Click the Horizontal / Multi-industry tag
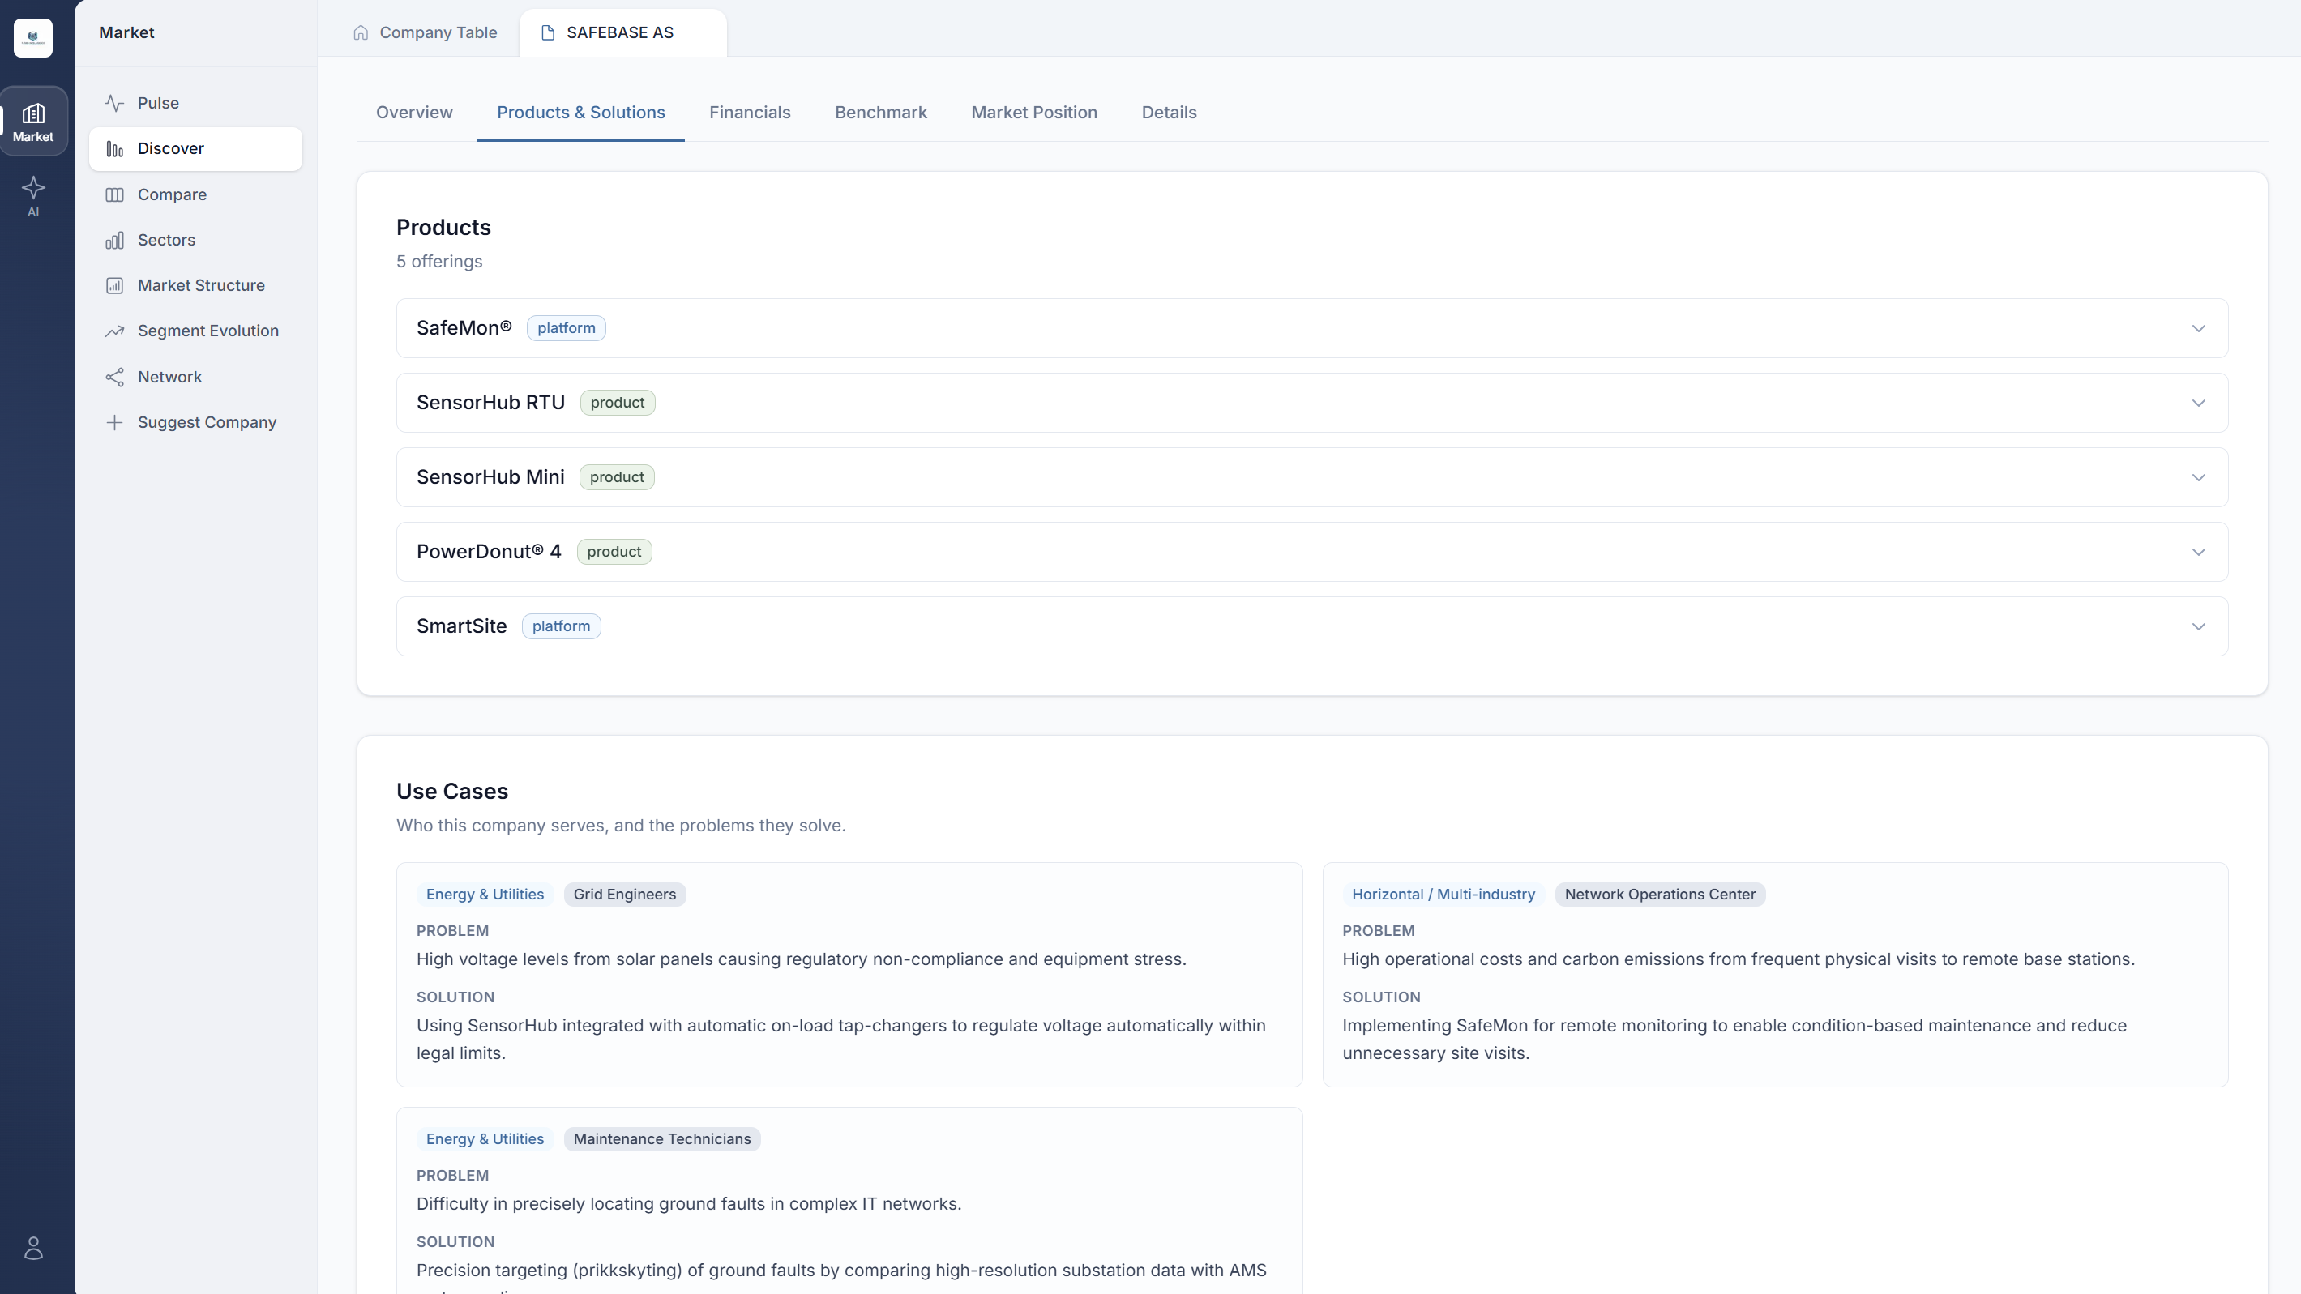 pos(1443,895)
